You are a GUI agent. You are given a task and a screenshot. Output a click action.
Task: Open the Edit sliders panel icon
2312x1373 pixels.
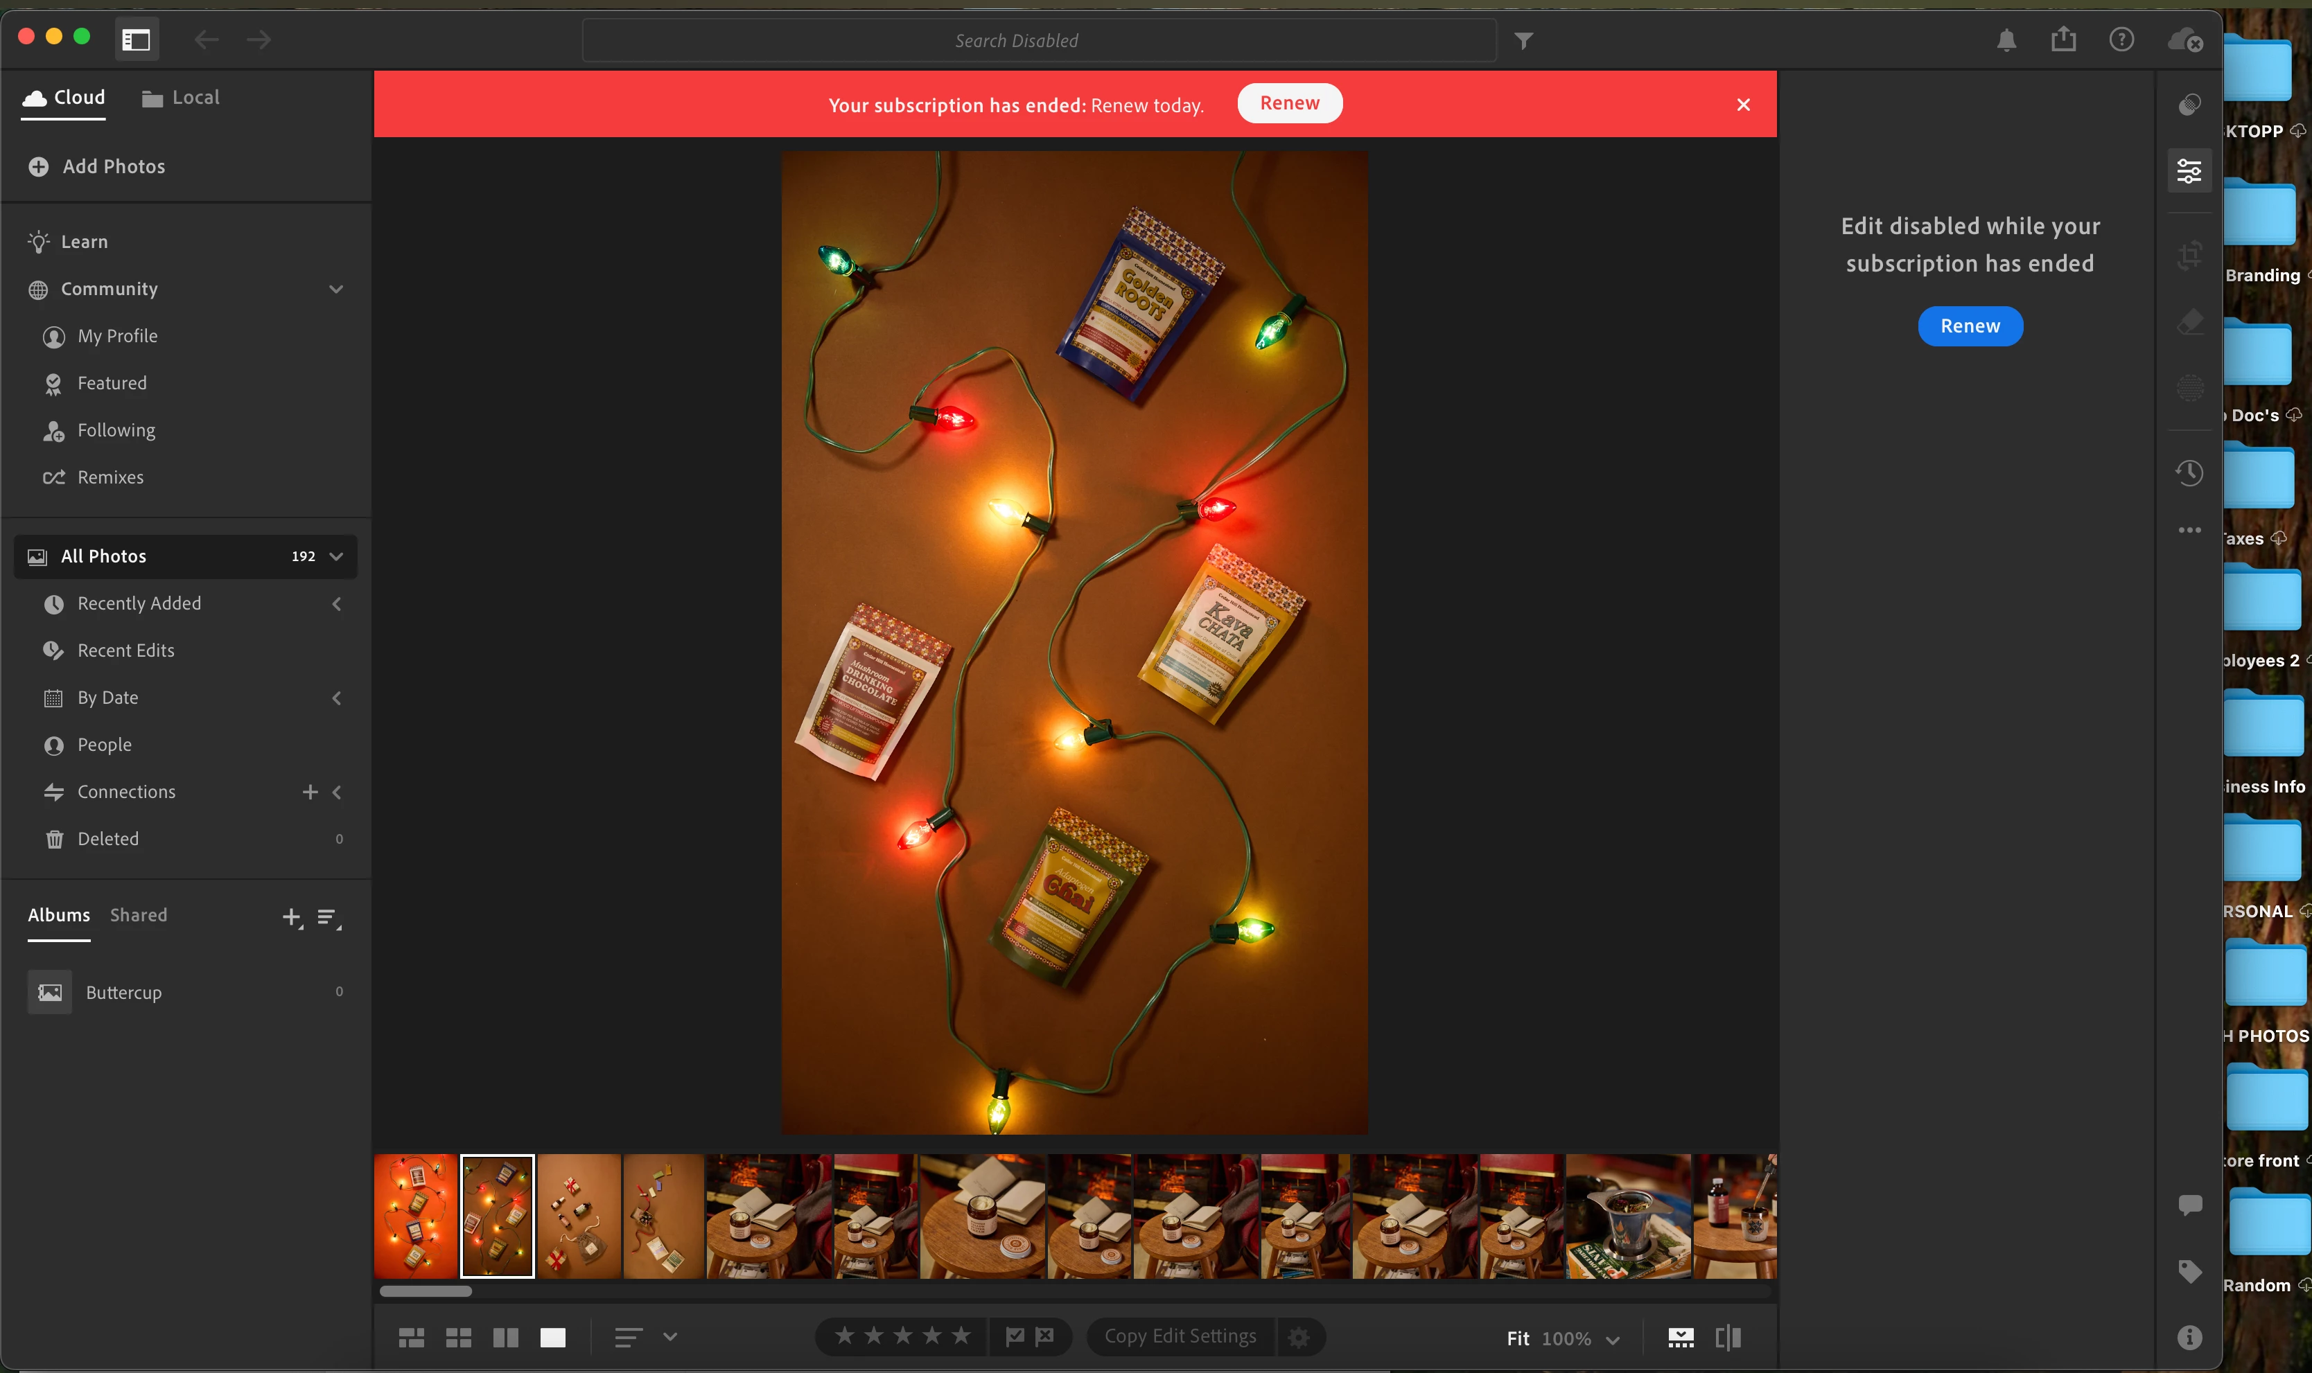pyautogui.click(x=2189, y=171)
